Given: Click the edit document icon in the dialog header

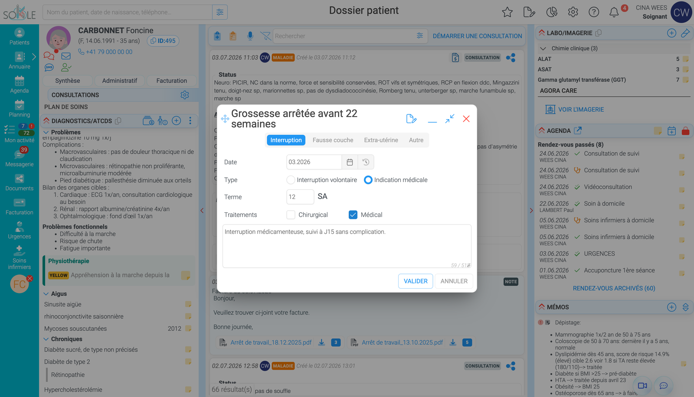Looking at the screenshot, I should coord(411,119).
